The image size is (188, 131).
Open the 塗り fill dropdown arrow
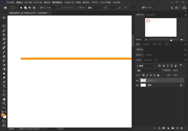point(180,75)
